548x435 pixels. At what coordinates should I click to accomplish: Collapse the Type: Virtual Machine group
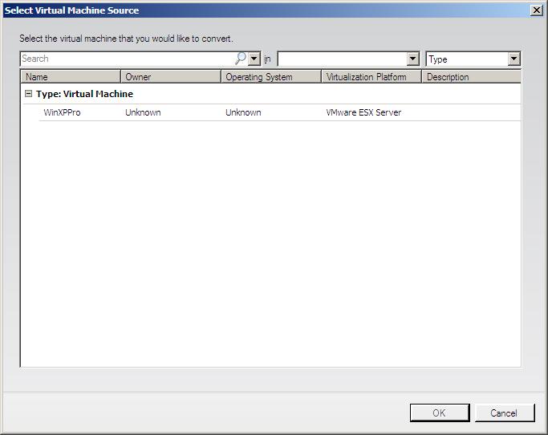click(29, 94)
